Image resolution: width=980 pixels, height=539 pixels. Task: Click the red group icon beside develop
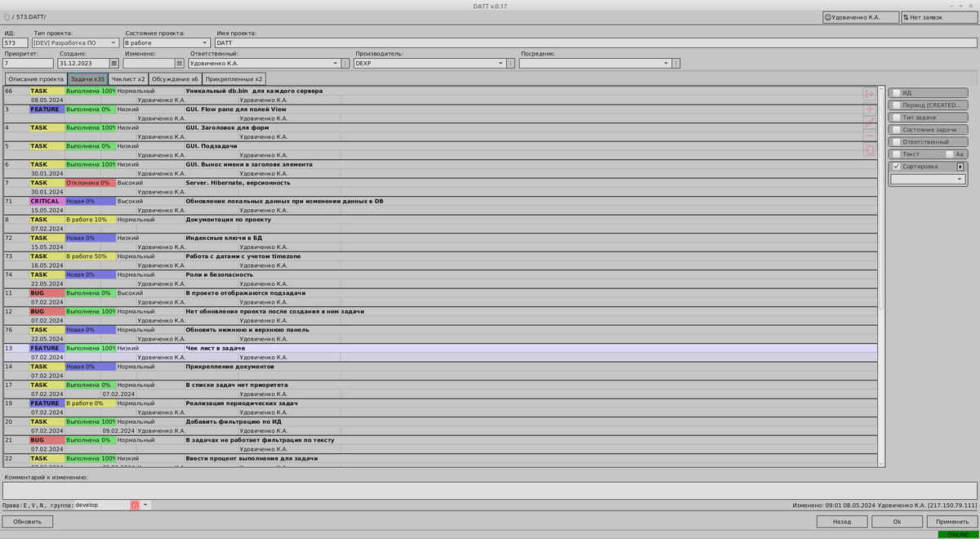tap(136, 506)
